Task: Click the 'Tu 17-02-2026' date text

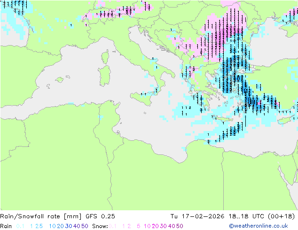Action: (x=197, y=216)
